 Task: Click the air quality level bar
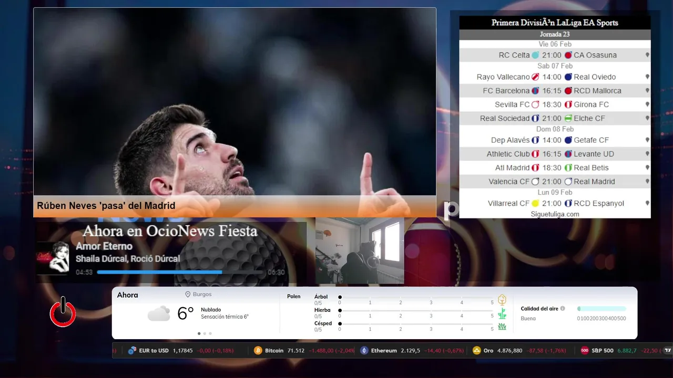tap(601, 309)
